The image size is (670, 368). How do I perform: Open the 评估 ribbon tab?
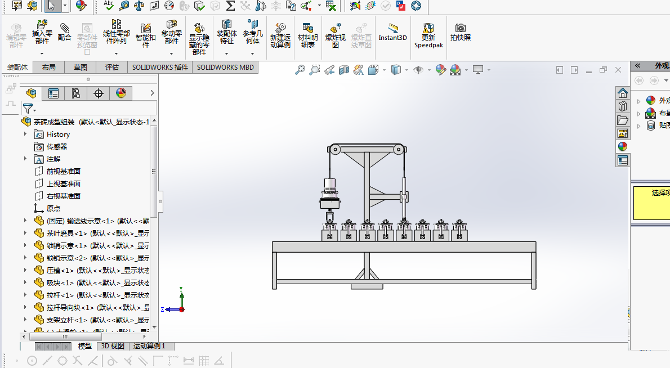[x=112, y=68]
